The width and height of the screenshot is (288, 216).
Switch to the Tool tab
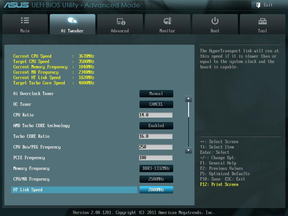[x=263, y=24]
